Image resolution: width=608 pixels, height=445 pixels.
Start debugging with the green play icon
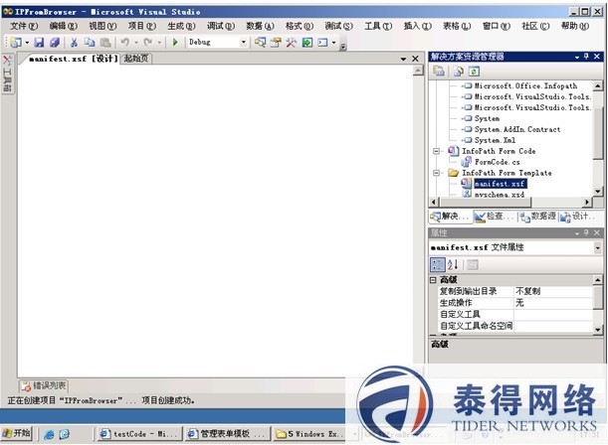tap(175, 42)
